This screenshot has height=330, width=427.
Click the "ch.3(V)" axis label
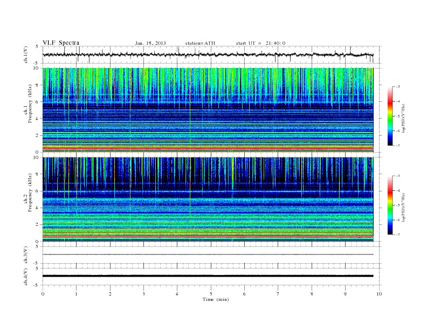[x=25, y=255]
